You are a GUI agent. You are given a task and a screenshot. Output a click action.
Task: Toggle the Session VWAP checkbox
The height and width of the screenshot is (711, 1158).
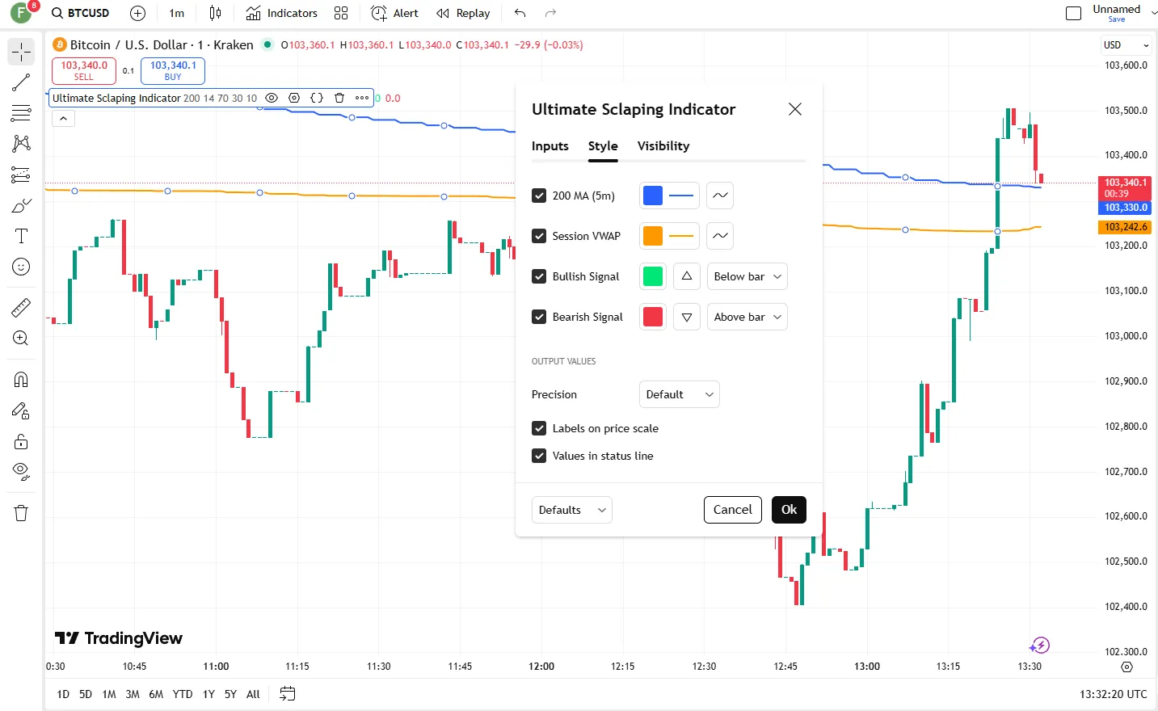coord(539,236)
